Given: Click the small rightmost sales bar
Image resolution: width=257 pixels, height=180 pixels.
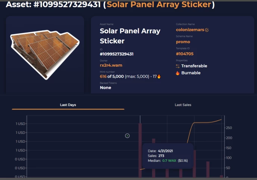Looking at the screenshot, I should [x=222, y=176].
